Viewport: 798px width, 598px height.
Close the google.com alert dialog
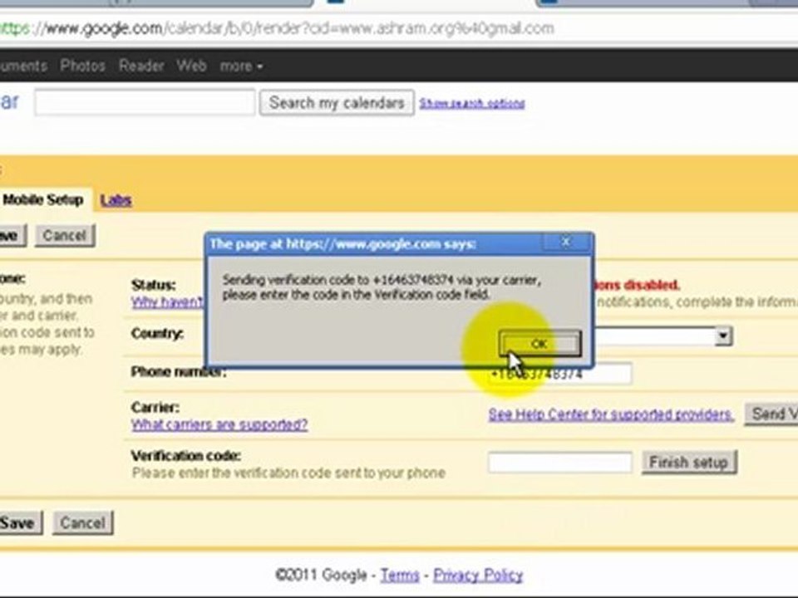tap(566, 242)
